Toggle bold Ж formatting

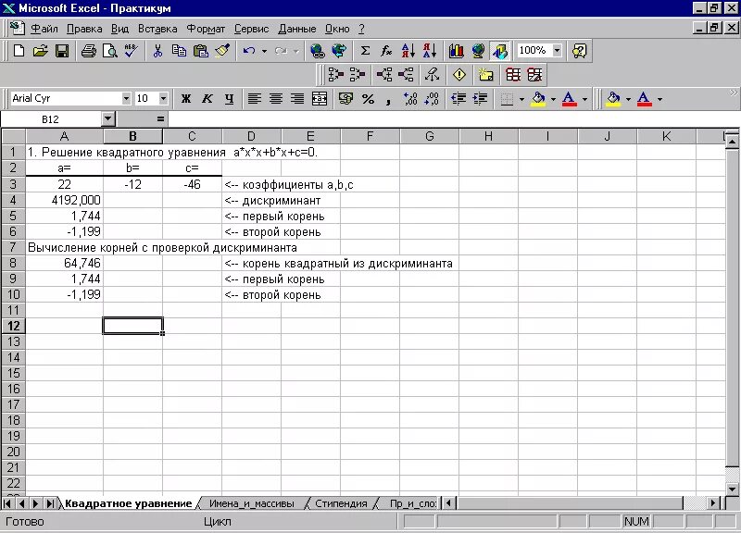186,99
